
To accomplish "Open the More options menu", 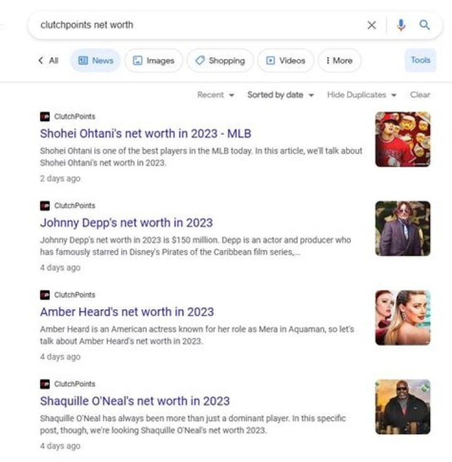I will 340,61.
